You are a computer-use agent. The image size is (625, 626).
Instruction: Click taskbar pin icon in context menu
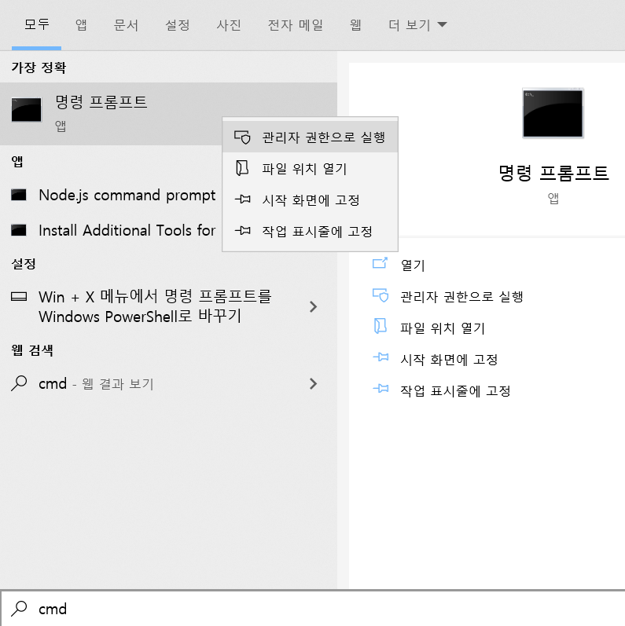[x=243, y=230]
